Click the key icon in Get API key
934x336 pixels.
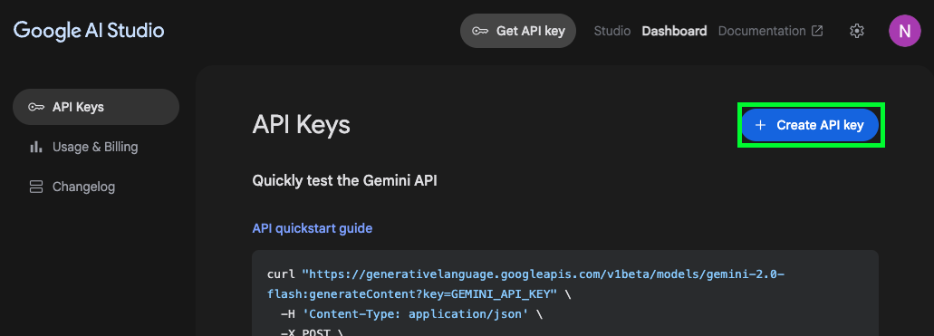click(x=480, y=31)
